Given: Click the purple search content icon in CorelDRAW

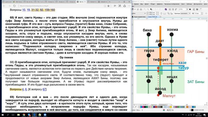Looking at the screenshot, I should 166,9.
